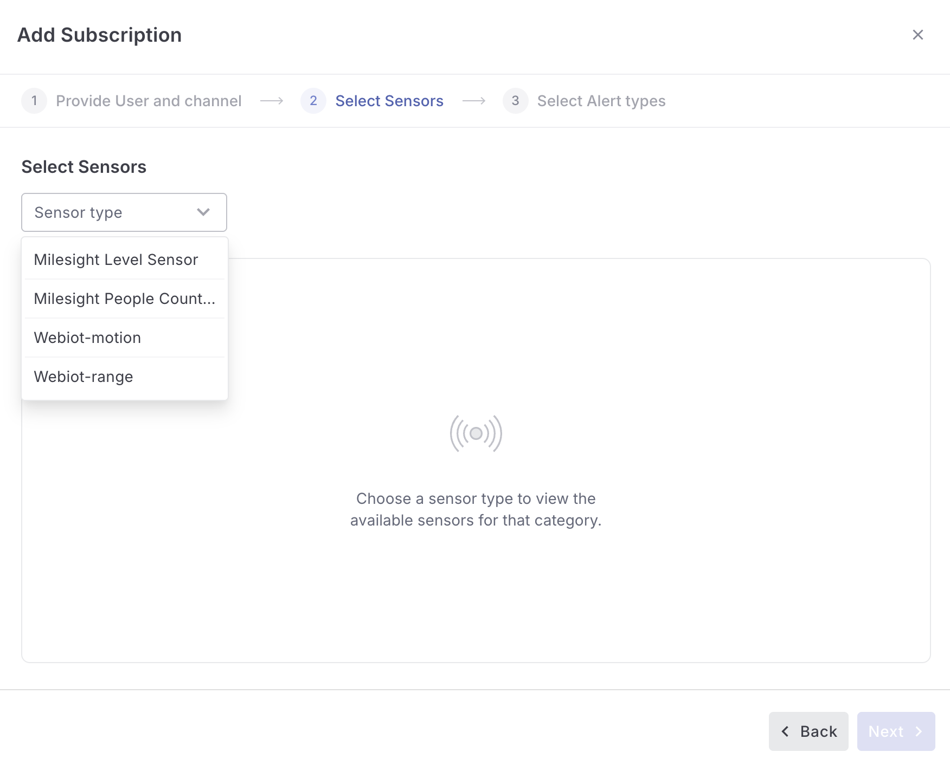Select Milesight Level Sensor option
Screen dimensions: 950x765
116,260
